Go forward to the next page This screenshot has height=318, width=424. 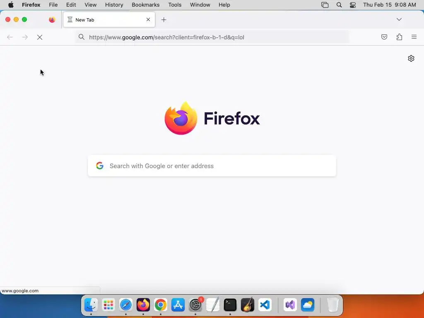pyautogui.click(x=25, y=37)
